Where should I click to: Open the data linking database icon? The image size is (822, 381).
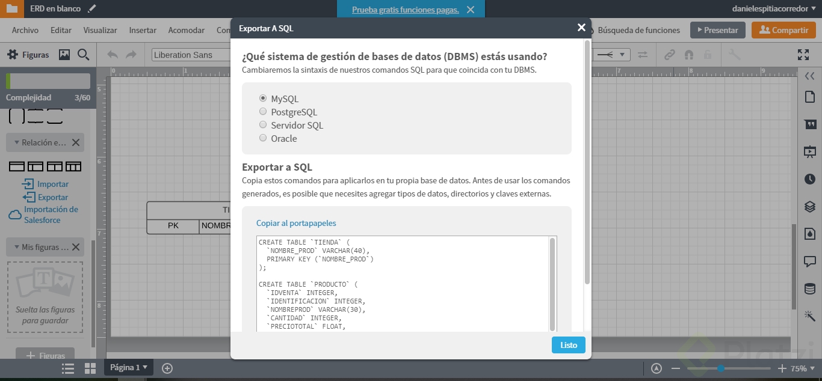(x=810, y=288)
